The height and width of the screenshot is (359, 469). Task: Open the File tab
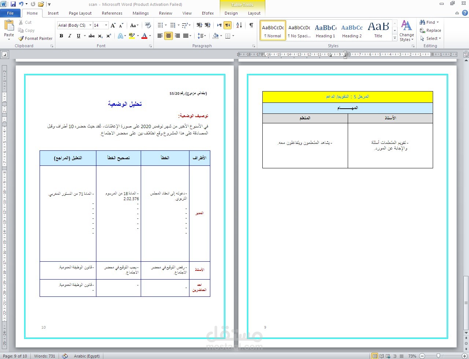tap(10, 13)
